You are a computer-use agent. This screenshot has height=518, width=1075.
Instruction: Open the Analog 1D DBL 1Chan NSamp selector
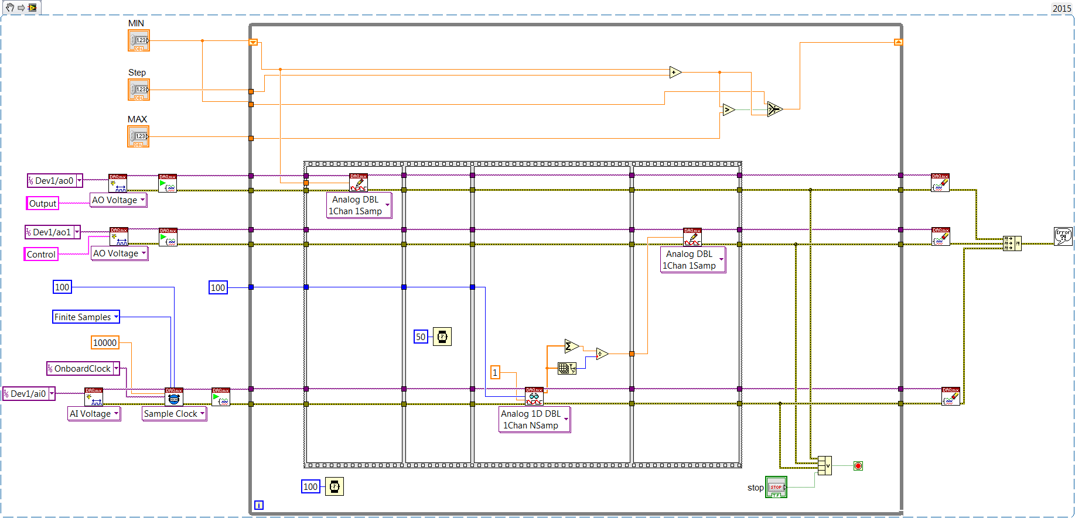[x=534, y=419]
